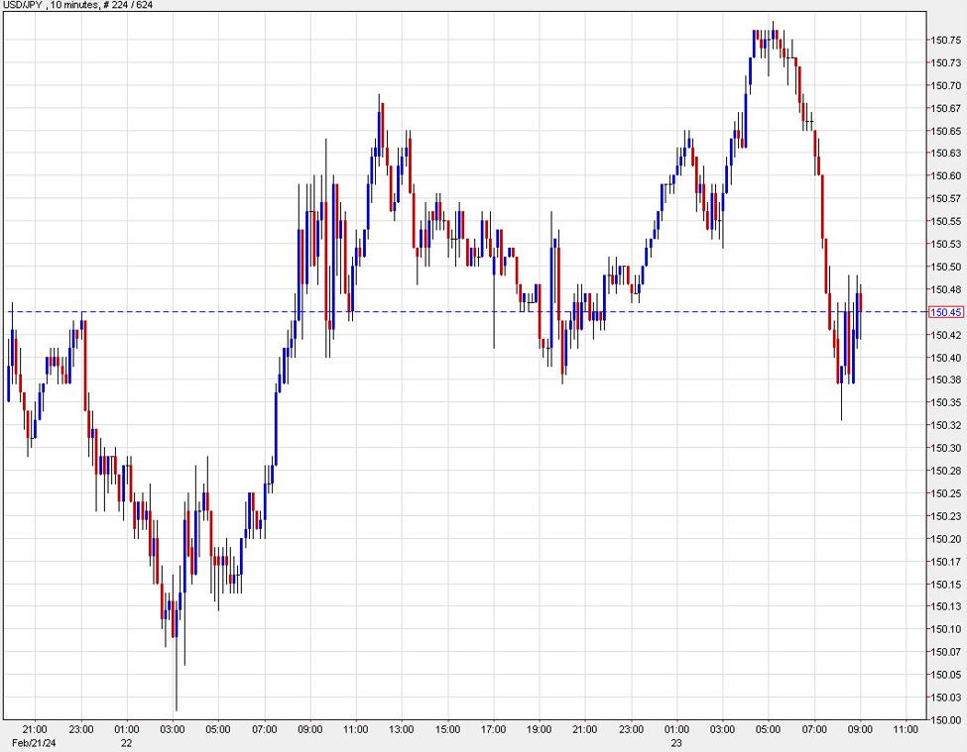Select the 150.25 price level label
Image resolution: width=967 pixels, height=752 pixels.
946,493
